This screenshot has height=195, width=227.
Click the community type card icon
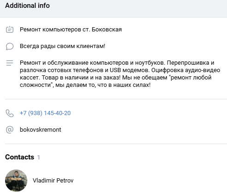pyautogui.click(x=10, y=30)
